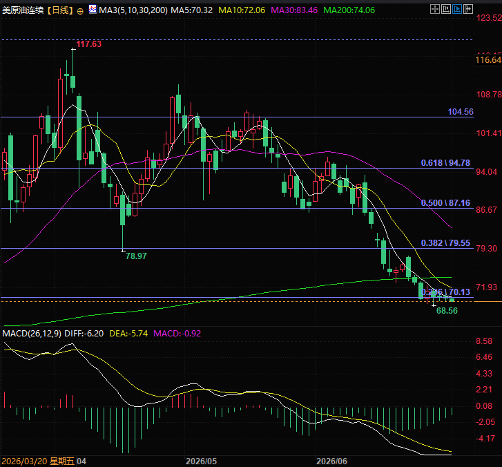Click the DIFF:-6.20 value

point(84,334)
